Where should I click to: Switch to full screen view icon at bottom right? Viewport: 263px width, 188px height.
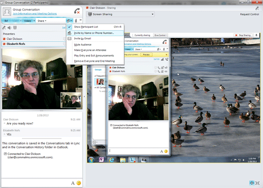click(x=257, y=183)
